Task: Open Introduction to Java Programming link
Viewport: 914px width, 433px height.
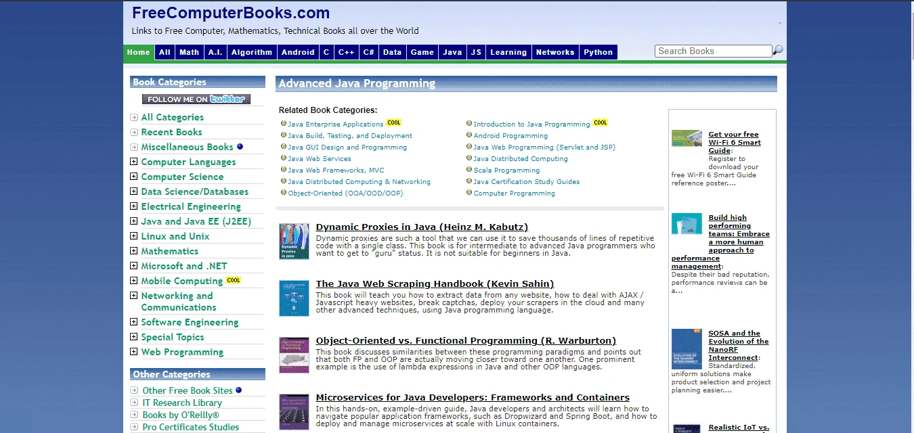Action: tap(531, 124)
